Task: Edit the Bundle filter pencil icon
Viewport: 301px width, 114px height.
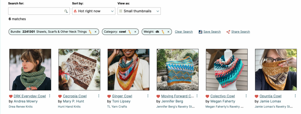Action: point(90,32)
